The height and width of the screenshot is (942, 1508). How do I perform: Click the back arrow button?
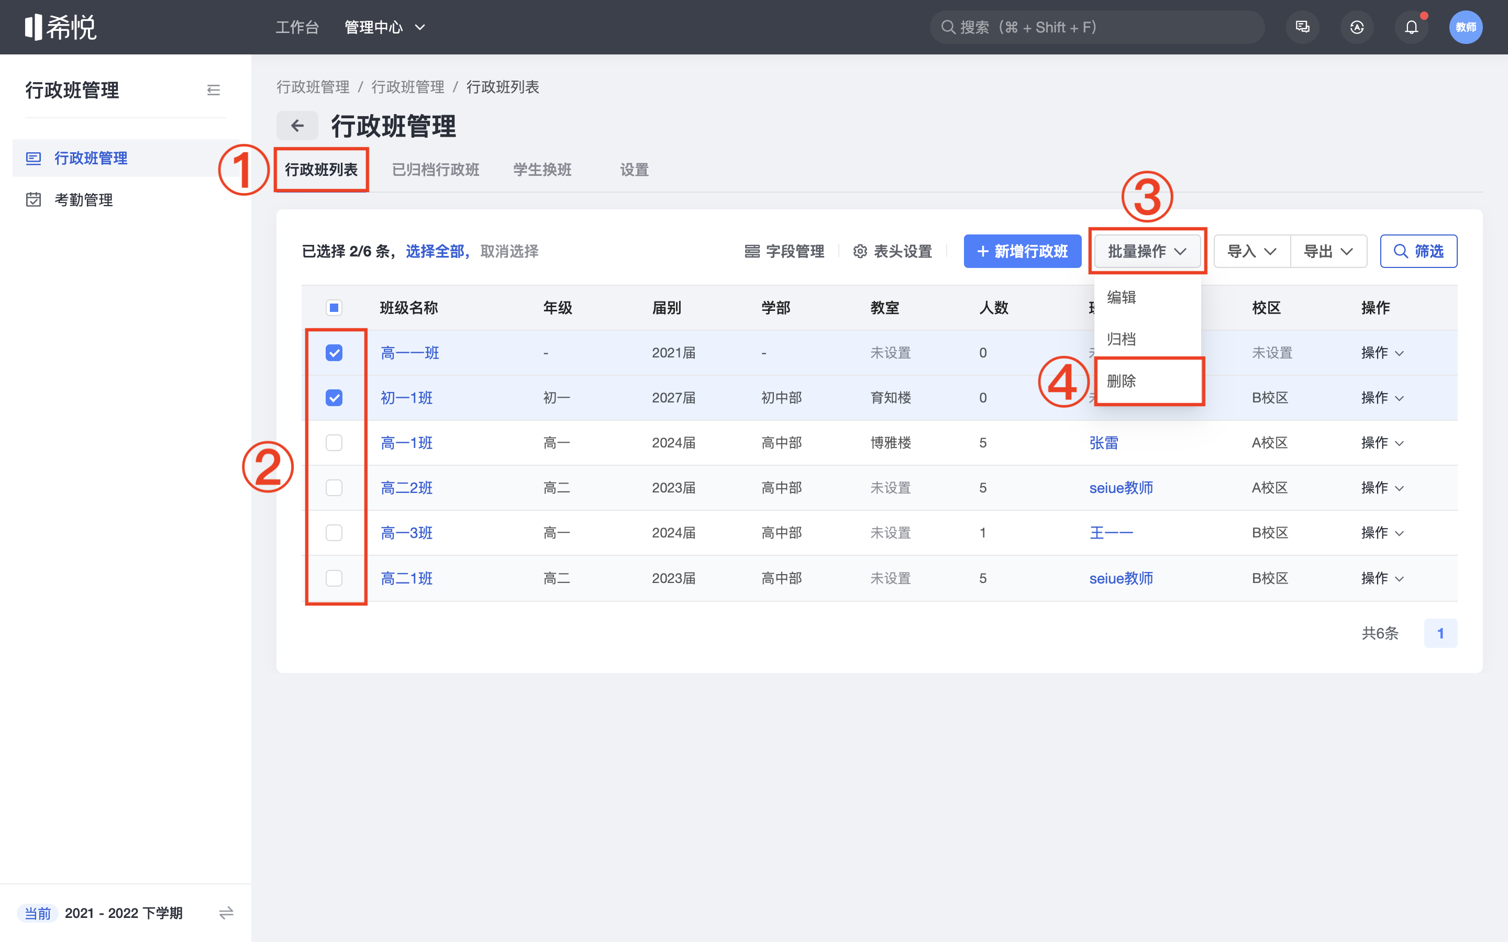297,126
